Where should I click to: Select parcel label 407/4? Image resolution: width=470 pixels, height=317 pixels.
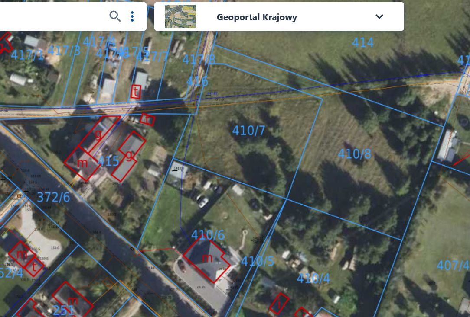(453, 265)
